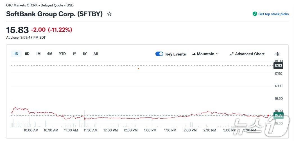Click the star watchlist icon beside SFTBY
The image size is (294, 141).
point(109,14)
